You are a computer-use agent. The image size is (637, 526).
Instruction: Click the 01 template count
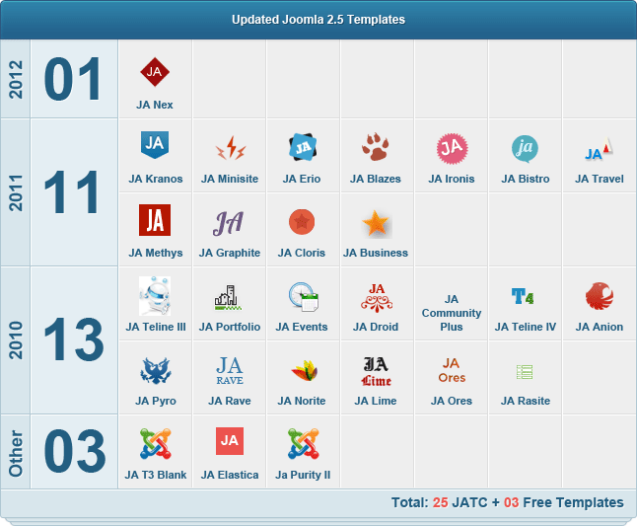[72, 79]
